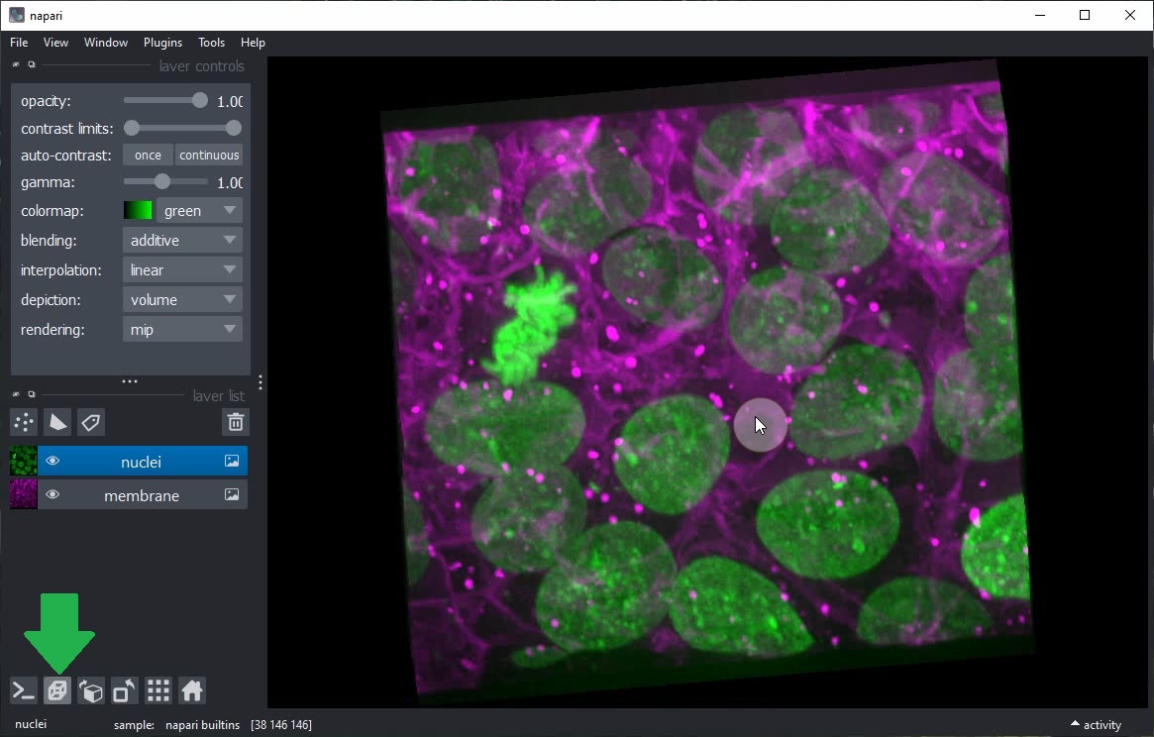
Task: Expand the blending dropdown
Action: pos(183,241)
